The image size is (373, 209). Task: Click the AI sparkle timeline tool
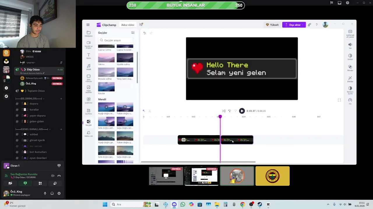(144, 111)
